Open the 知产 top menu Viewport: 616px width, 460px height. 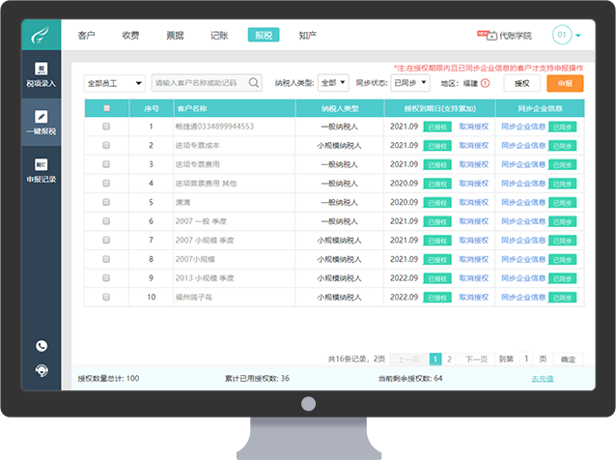tap(308, 36)
